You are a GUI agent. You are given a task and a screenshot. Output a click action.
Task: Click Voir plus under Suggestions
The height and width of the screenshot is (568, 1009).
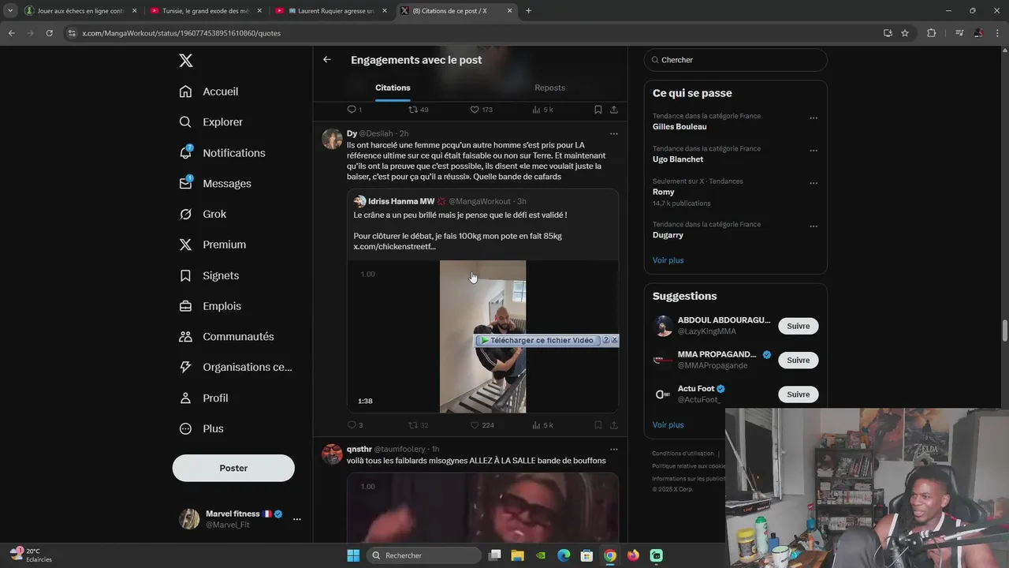click(x=668, y=424)
